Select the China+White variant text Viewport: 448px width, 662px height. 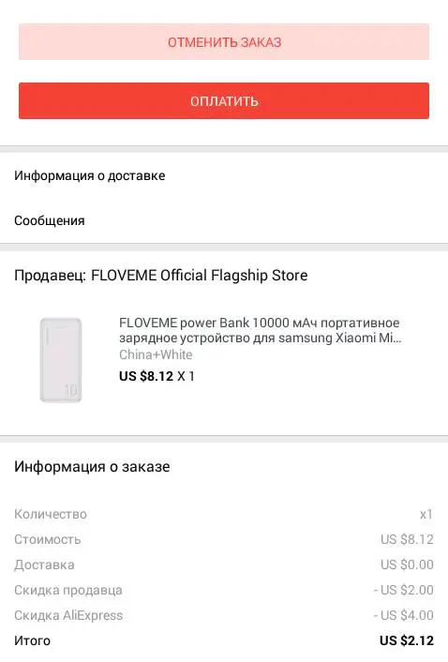[x=156, y=354]
